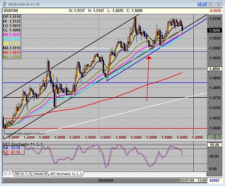
Task: Toggle the LOG scale button
Action: pos(211,137)
